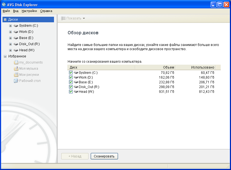Select Head (W:) in the disk tree
Viewport: 231px width, 170px height.
click(27, 50)
